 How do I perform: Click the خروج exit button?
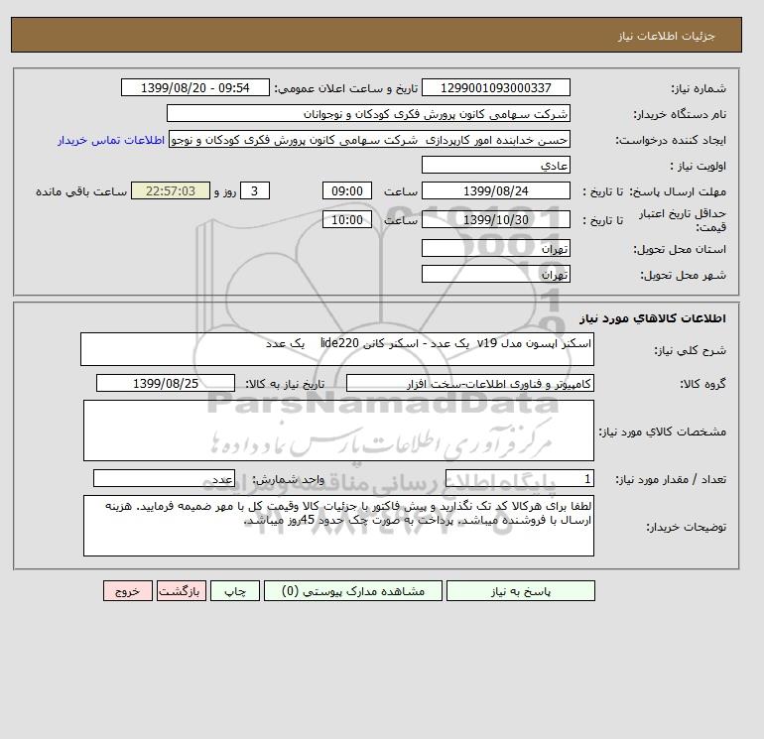128,591
